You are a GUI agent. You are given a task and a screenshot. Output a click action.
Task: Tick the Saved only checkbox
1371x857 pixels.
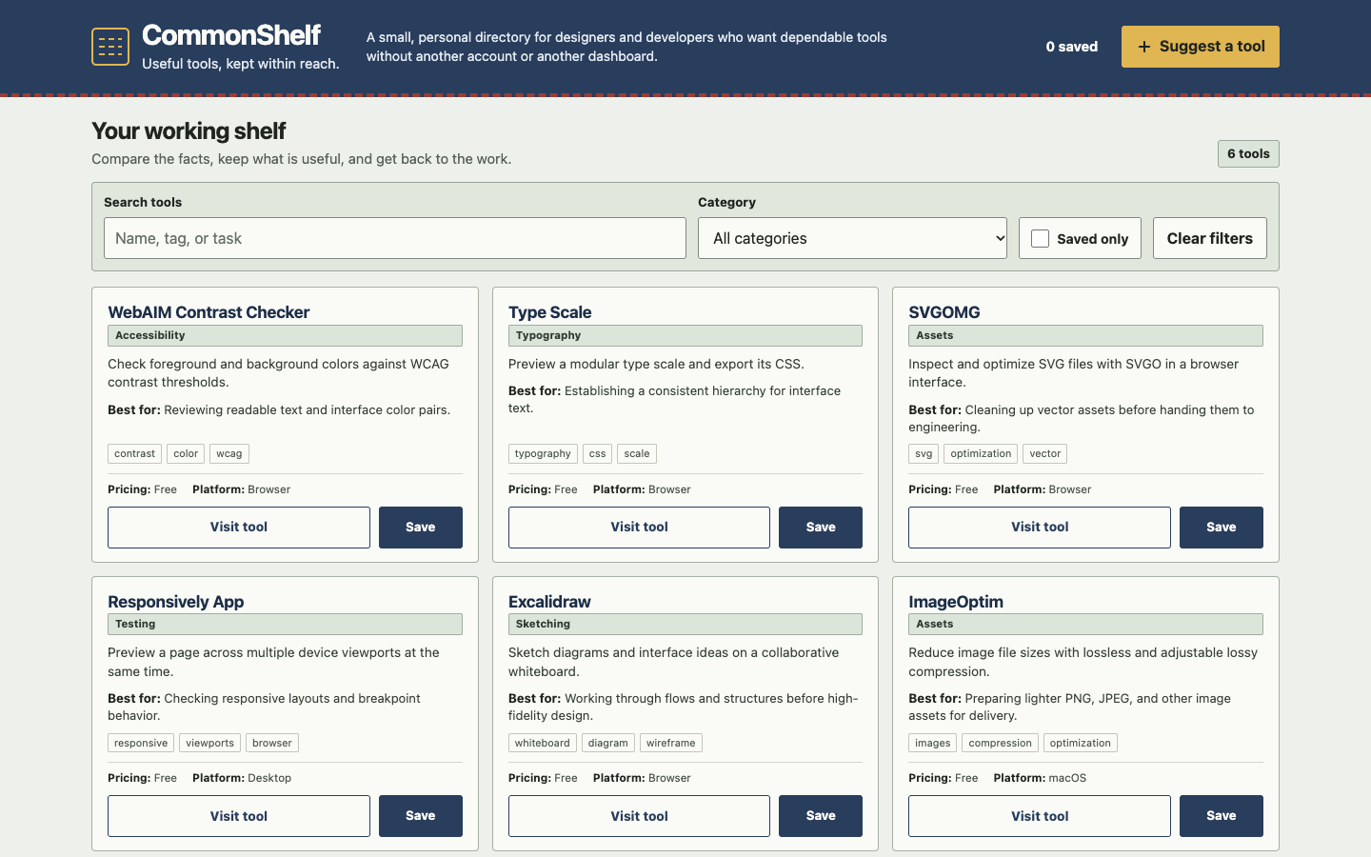coord(1041,238)
